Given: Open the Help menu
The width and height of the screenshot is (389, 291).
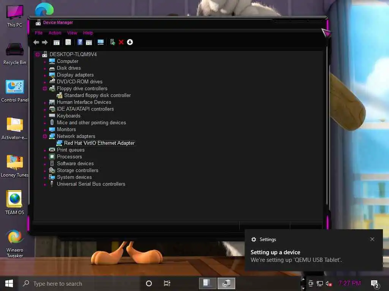Looking at the screenshot, I should 88,33.
